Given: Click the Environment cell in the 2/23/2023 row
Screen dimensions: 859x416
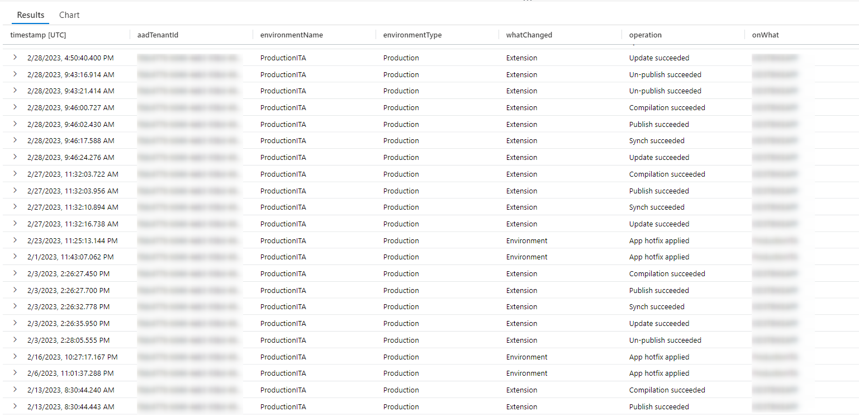Looking at the screenshot, I should tap(526, 240).
